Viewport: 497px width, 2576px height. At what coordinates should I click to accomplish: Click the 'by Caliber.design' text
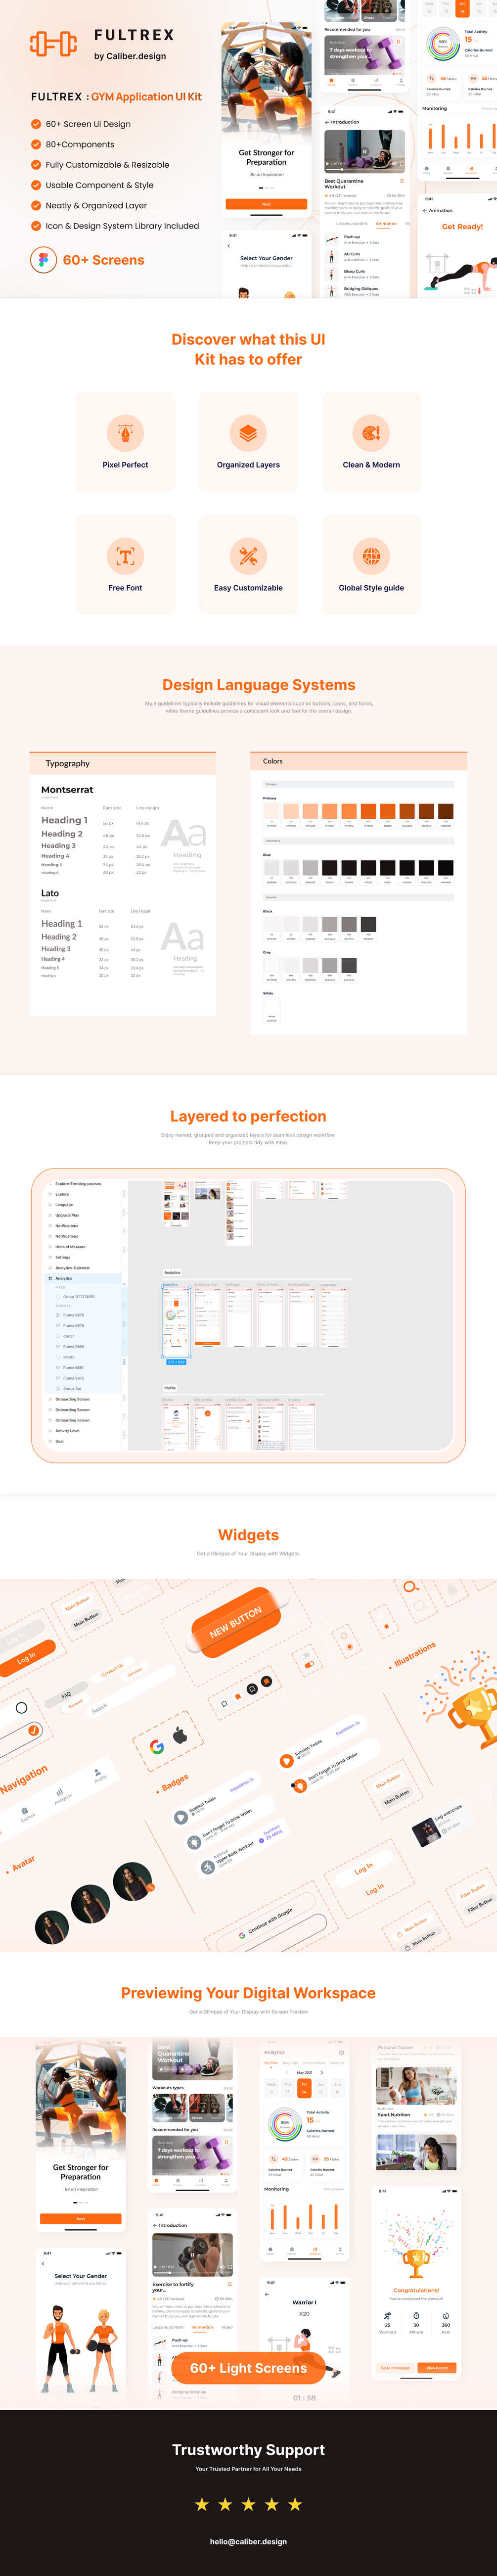click(x=130, y=56)
